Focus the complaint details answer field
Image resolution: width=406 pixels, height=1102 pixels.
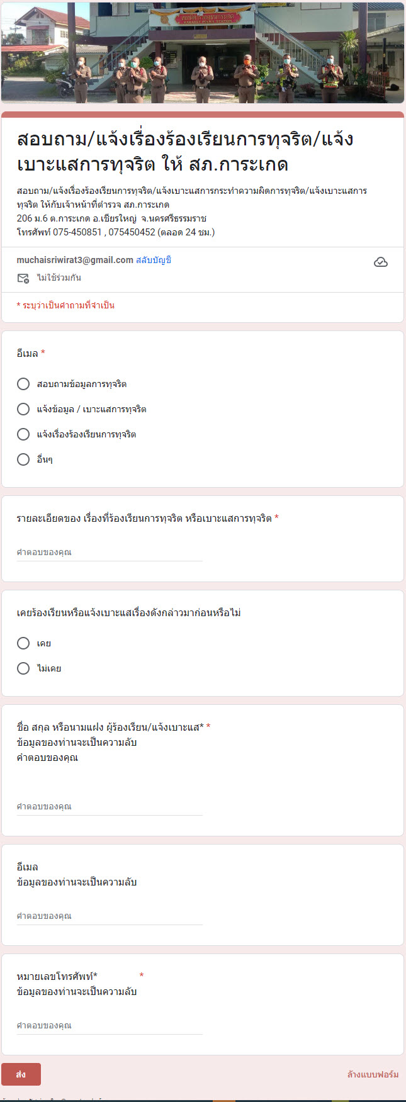coord(110,553)
